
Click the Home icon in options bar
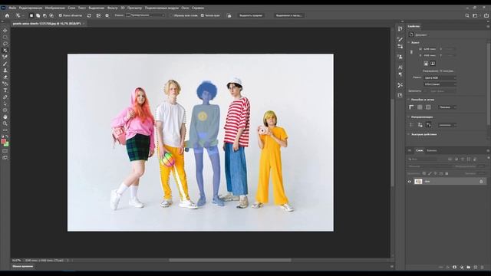click(x=7, y=15)
